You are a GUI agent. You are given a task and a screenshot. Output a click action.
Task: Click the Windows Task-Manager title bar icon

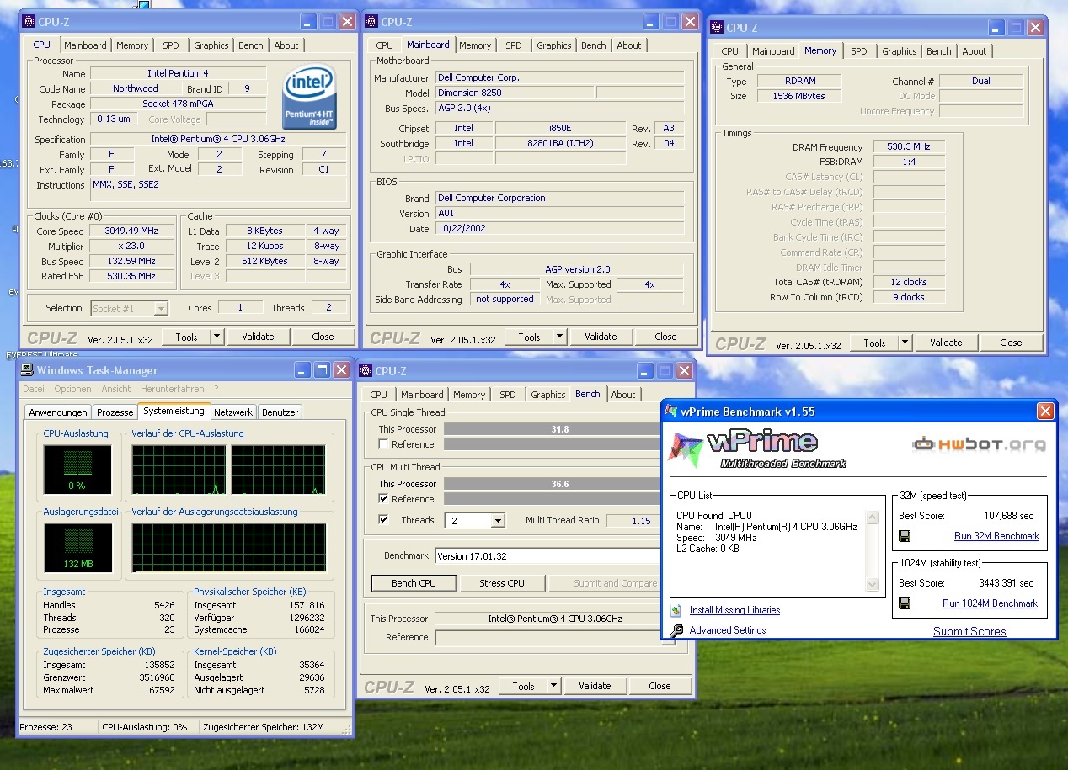pos(27,370)
